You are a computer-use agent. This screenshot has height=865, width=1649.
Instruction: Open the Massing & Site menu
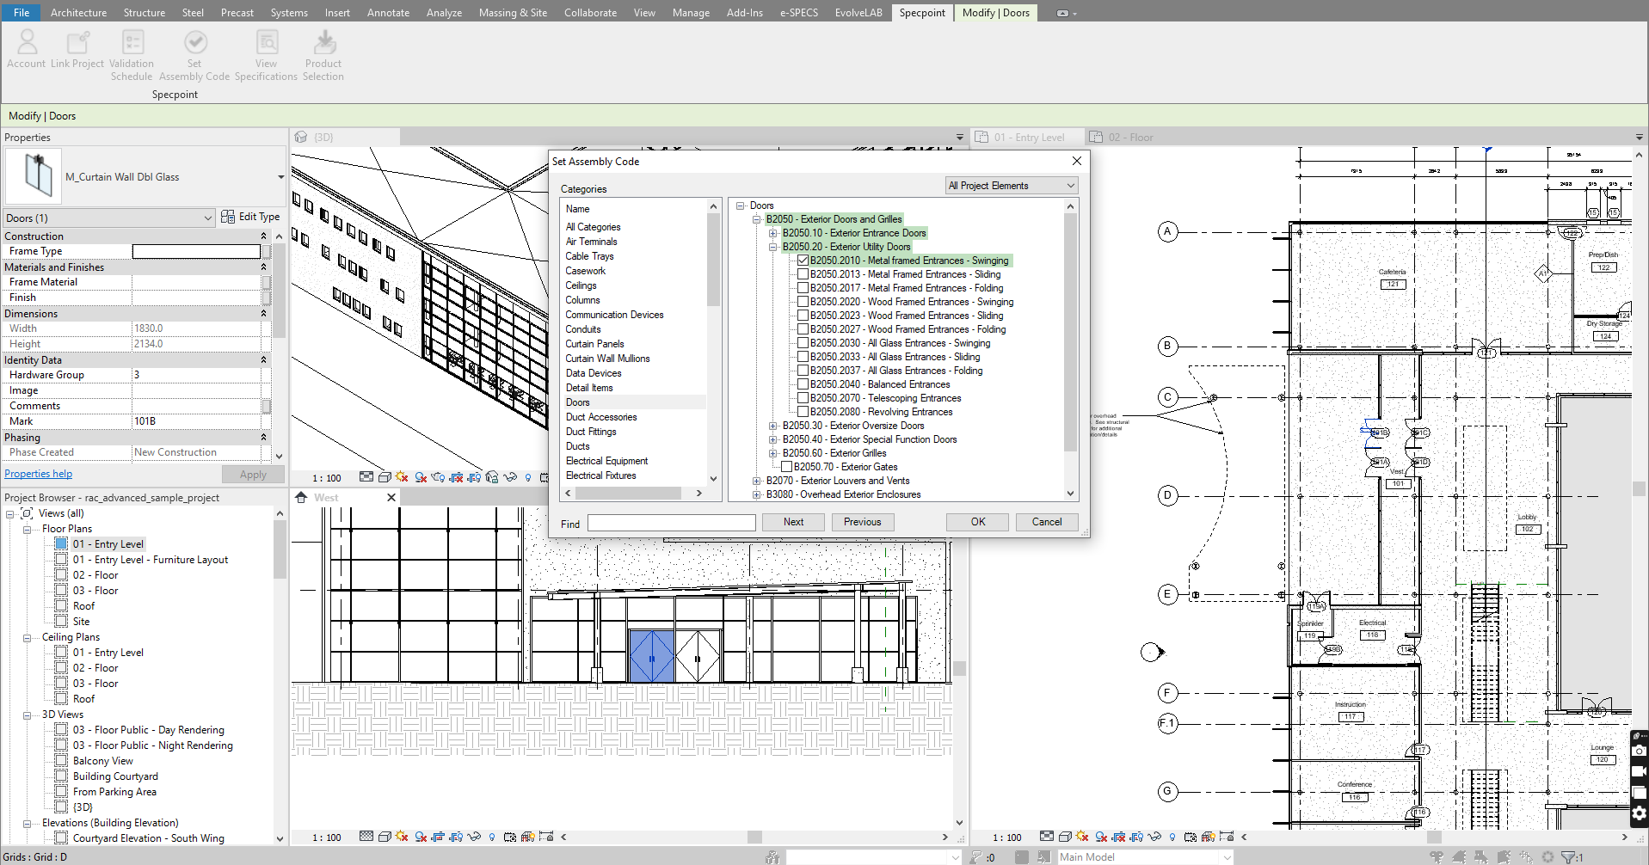point(513,12)
